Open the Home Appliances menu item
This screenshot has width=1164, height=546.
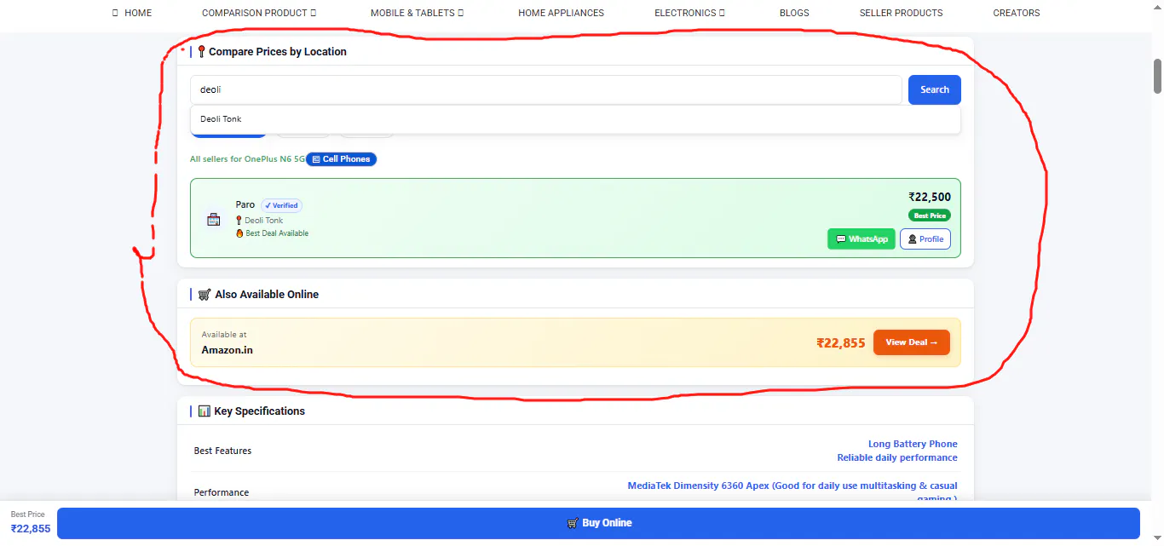(x=561, y=13)
